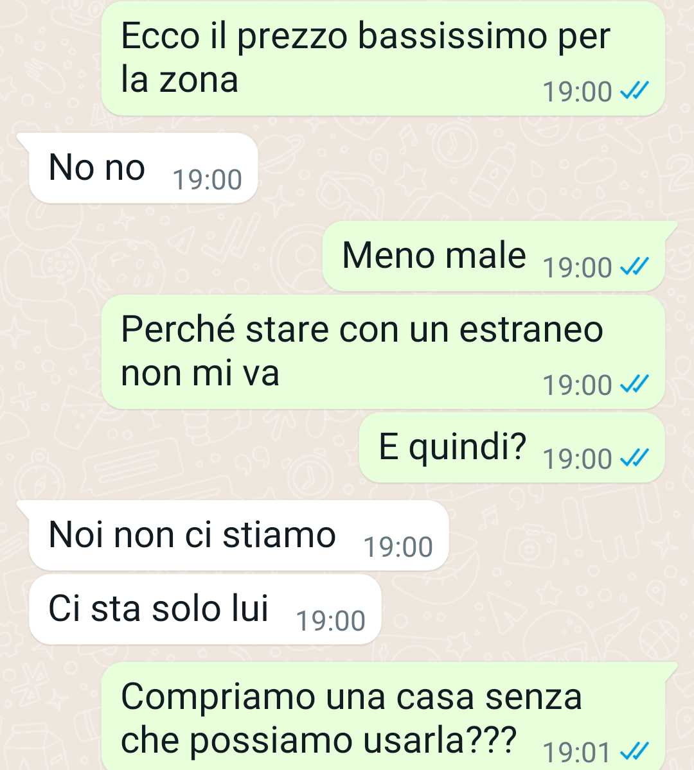This screenshot has height=770, width=694.
Task: Tap the read ticks on 'Perché stare con un estraneo'
Action: (634, 384)
